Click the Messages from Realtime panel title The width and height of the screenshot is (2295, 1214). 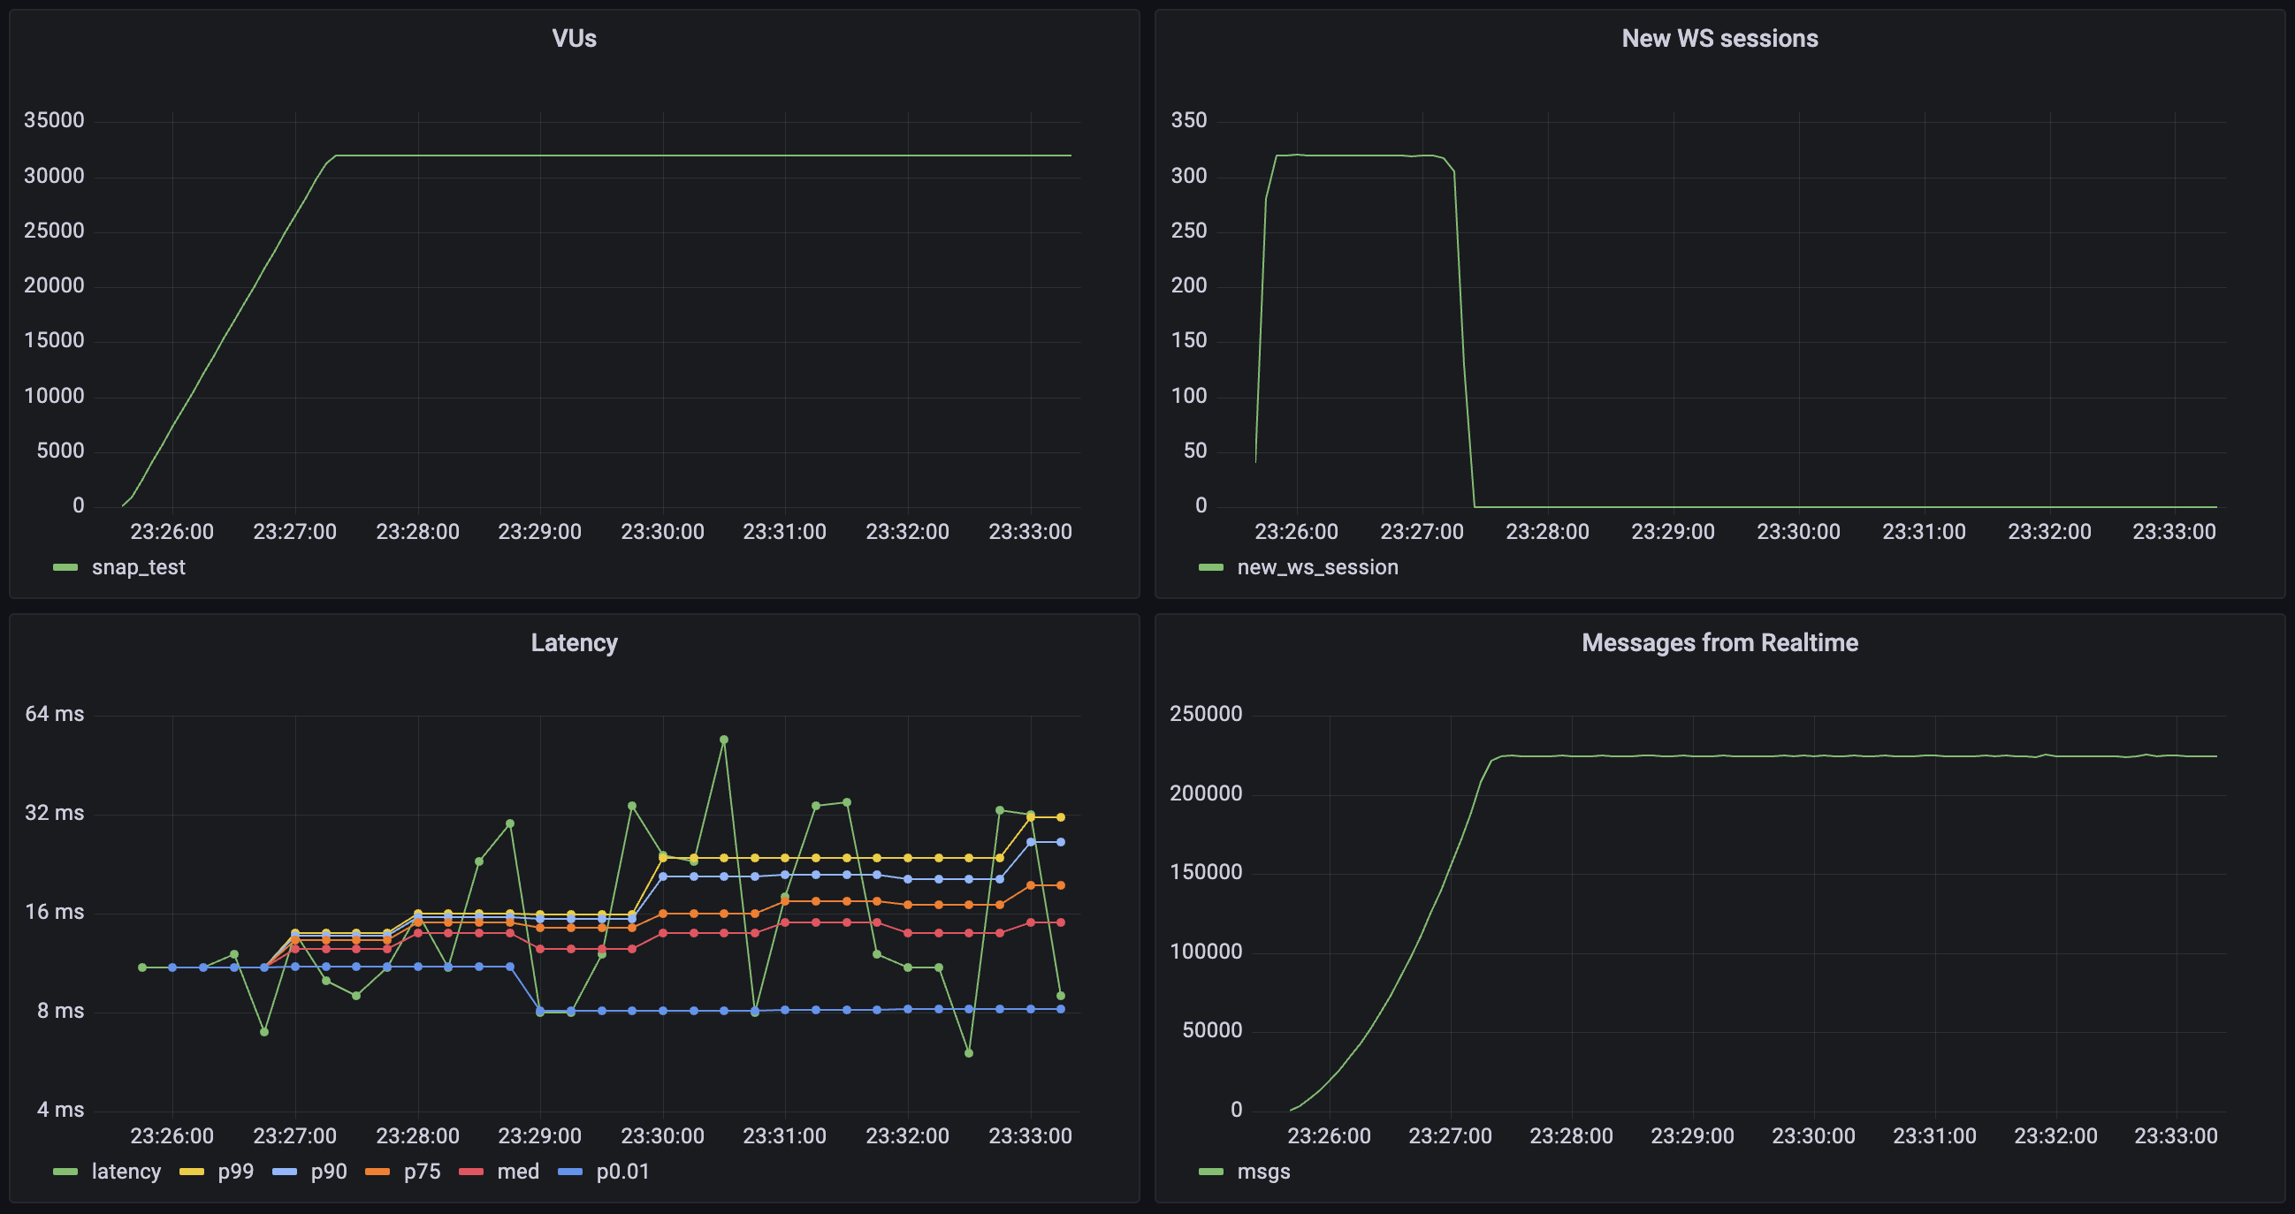(1719, 642)
